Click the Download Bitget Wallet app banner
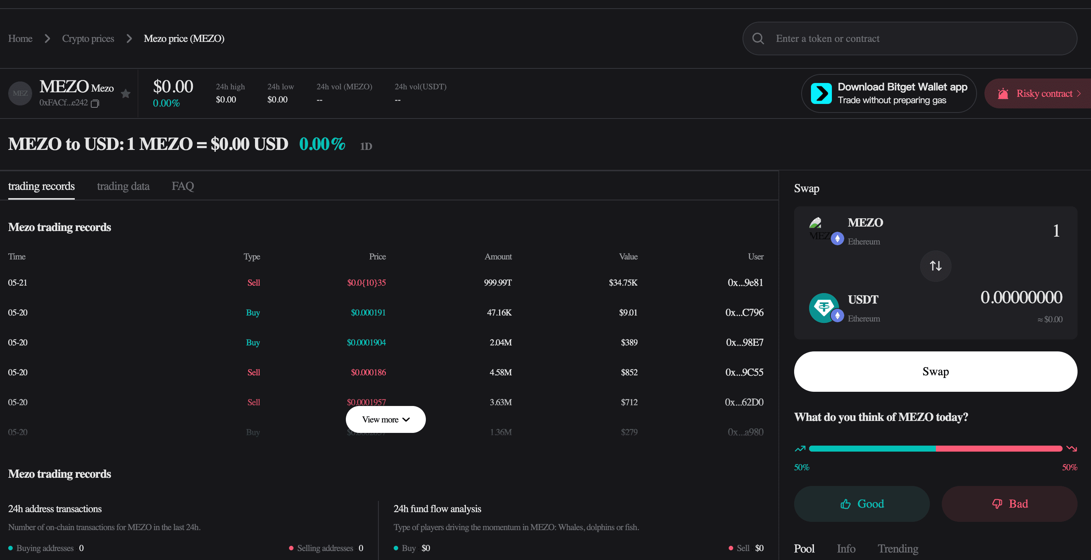Viewport: 1091px width, 560px height. 889,93
